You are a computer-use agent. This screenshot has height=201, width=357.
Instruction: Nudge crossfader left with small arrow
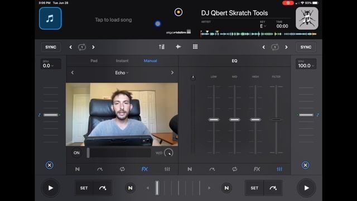point(148,188)
